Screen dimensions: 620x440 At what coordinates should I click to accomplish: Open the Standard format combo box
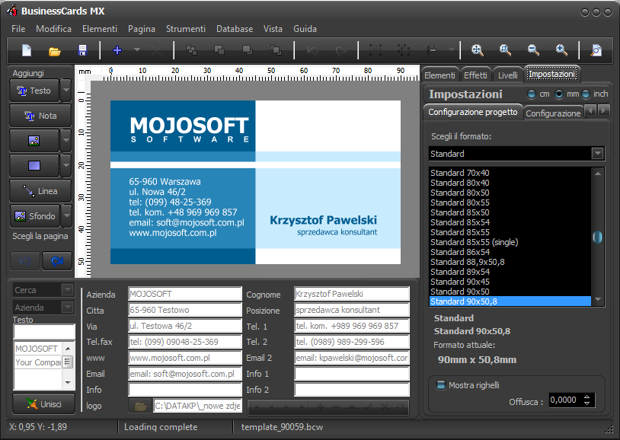pos(516,153)
